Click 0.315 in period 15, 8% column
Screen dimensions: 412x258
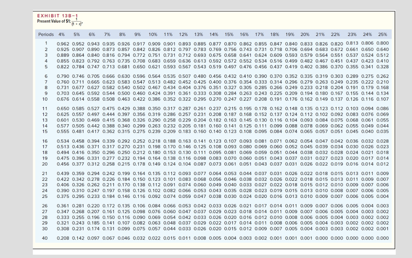124,132
